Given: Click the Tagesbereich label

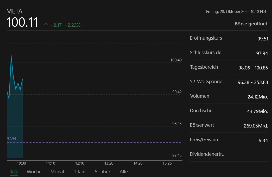Looking at the screenshot, I should (204, 67).
